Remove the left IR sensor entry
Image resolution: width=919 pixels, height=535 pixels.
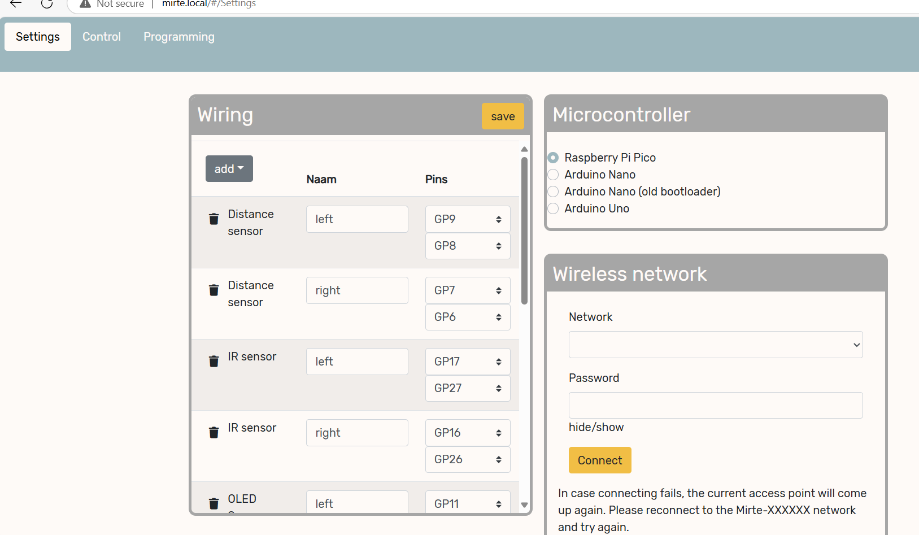[214, 362]
